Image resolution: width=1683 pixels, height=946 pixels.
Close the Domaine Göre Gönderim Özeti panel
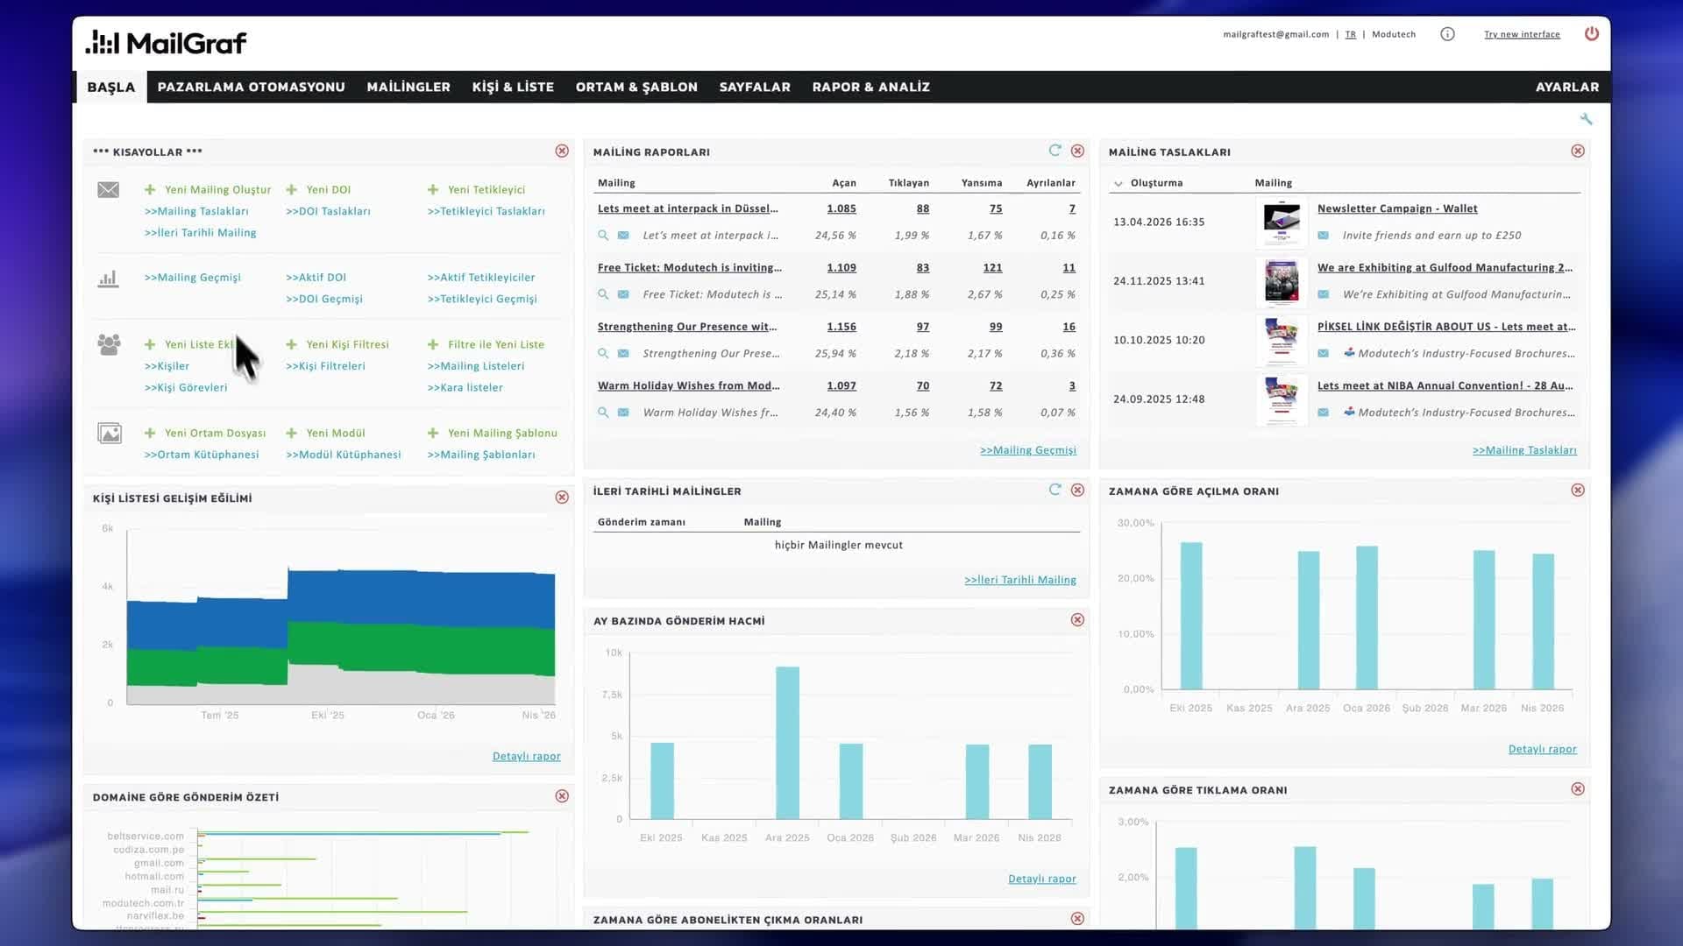(x=562, y=796)
